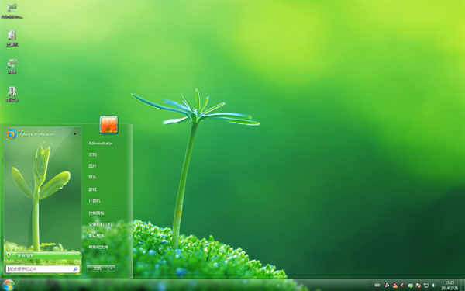Select the Recycle Bin desktop icon

pos(12,94)
